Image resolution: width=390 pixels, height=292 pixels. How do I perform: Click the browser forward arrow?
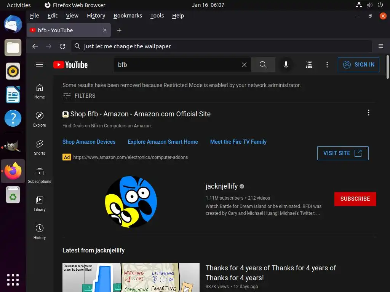coord(49,46)
